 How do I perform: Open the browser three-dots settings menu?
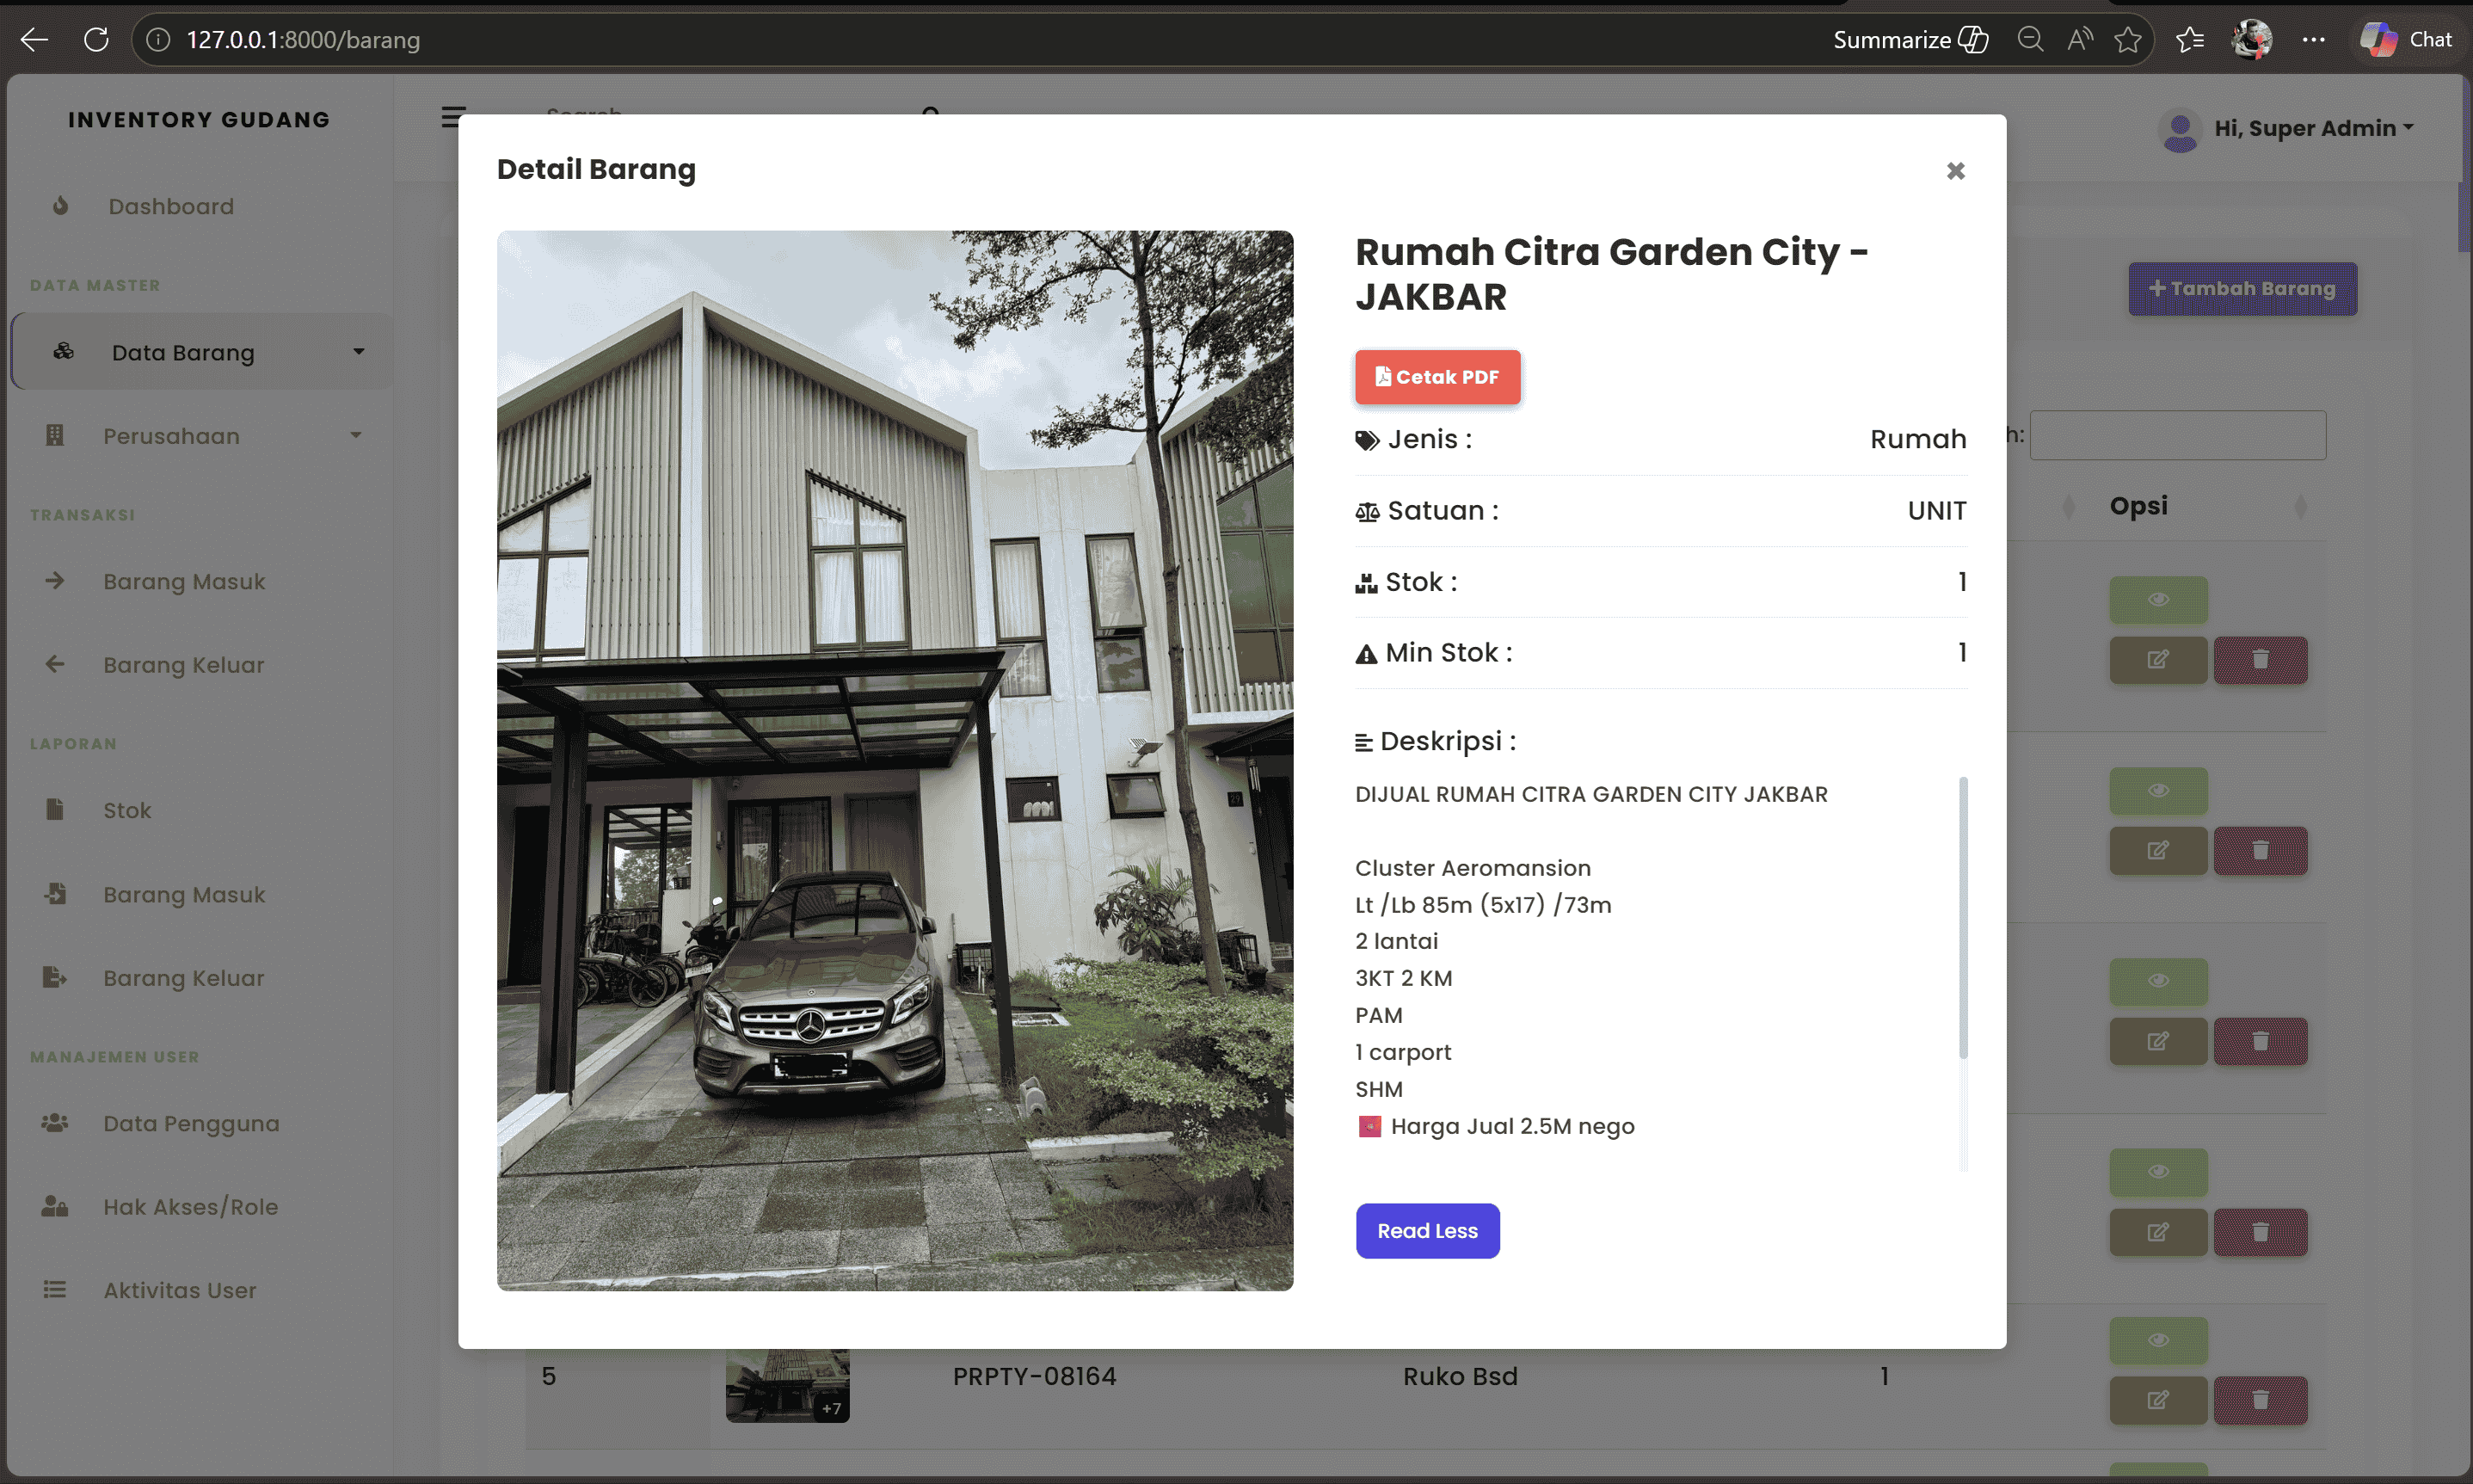(2313, 40)
